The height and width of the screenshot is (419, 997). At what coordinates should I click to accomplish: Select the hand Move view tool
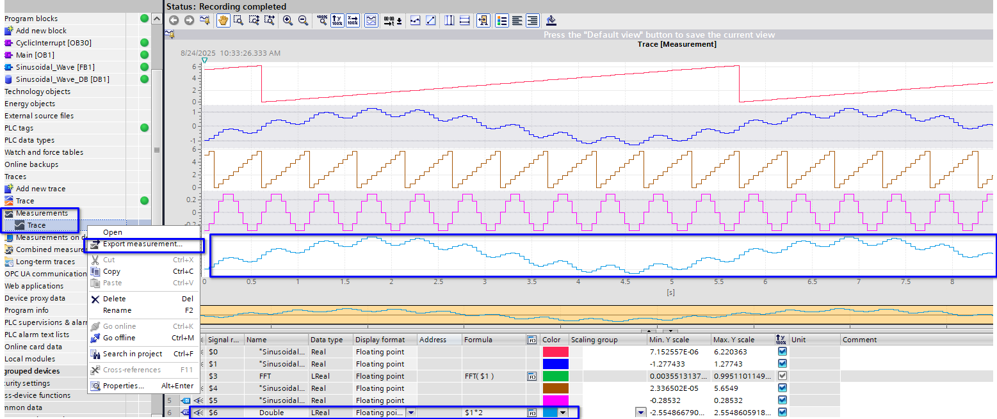[223, 20]
